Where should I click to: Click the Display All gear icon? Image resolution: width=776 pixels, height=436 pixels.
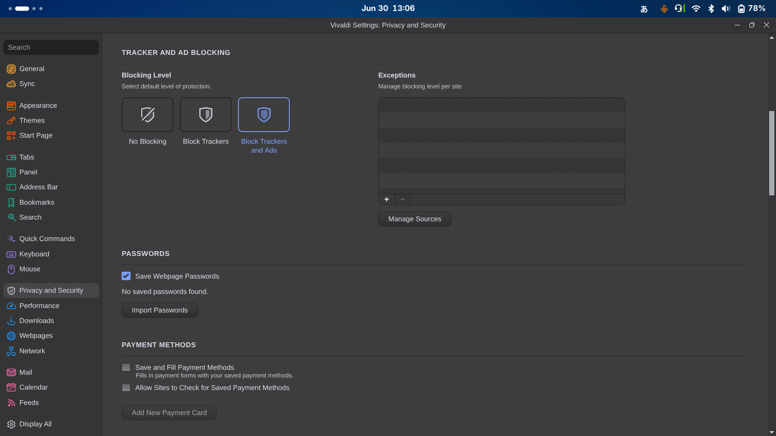pos(11,424)
